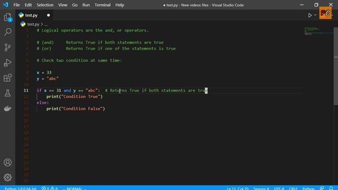338x190 pixels.
Task: Click test.py in the breadcrumb
Action: (x=33, y=24)
